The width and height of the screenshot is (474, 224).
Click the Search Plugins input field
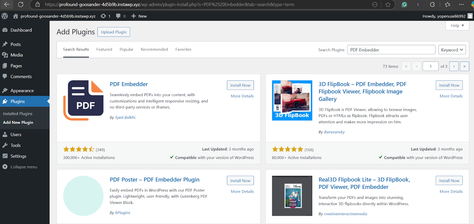tap(391, 50)
